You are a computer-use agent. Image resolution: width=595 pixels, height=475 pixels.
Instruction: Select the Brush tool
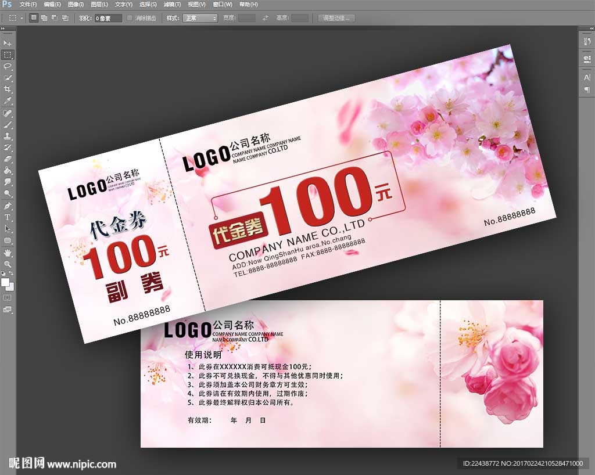8,125
